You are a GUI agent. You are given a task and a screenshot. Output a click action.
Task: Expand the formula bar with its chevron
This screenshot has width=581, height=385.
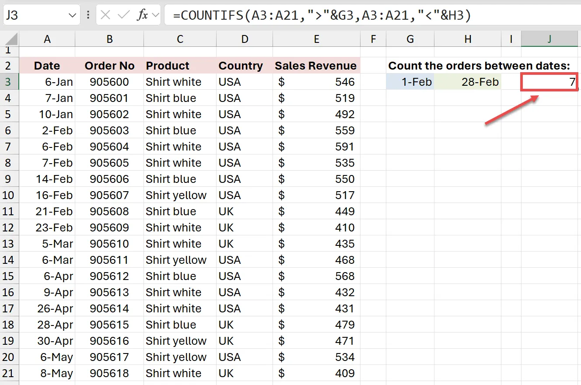pyautogui.click(x=155, y=15)
